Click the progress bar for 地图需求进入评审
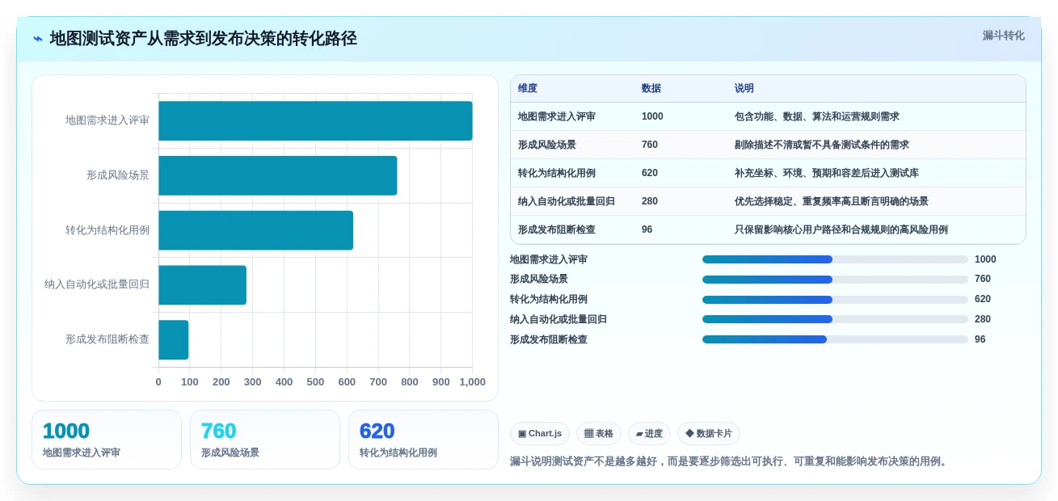The width and height of the screenshot is (1058, 501). coord(835,259)
